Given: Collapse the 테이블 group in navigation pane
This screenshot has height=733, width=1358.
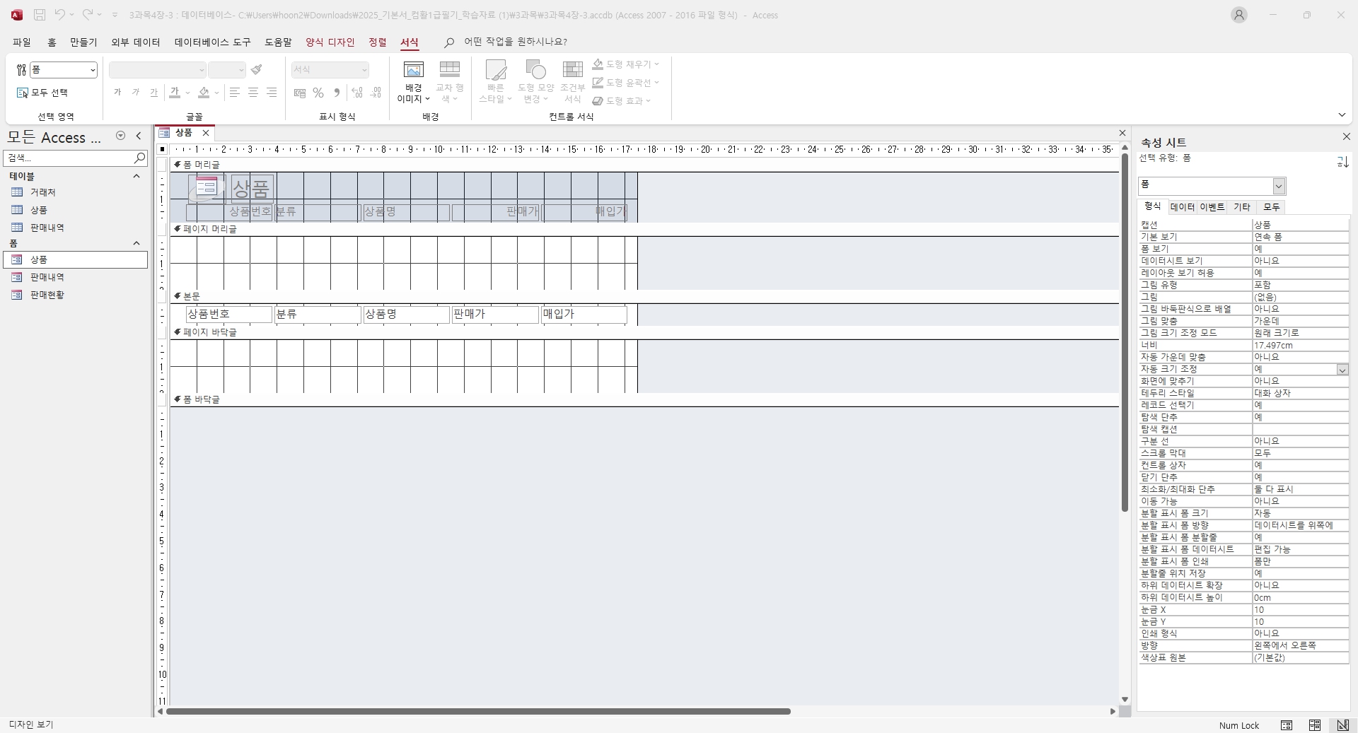Looking at the screenshot, I should (137, 176).
